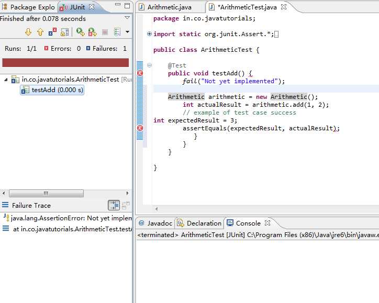Click the Failure Trace header icon
Image resolution: width=379 pixels, height=303 pixels.
point(5,205)
